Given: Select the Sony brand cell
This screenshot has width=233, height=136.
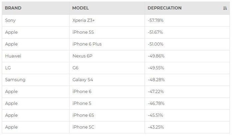Looking at the screenshot, I should coord(10,20).
